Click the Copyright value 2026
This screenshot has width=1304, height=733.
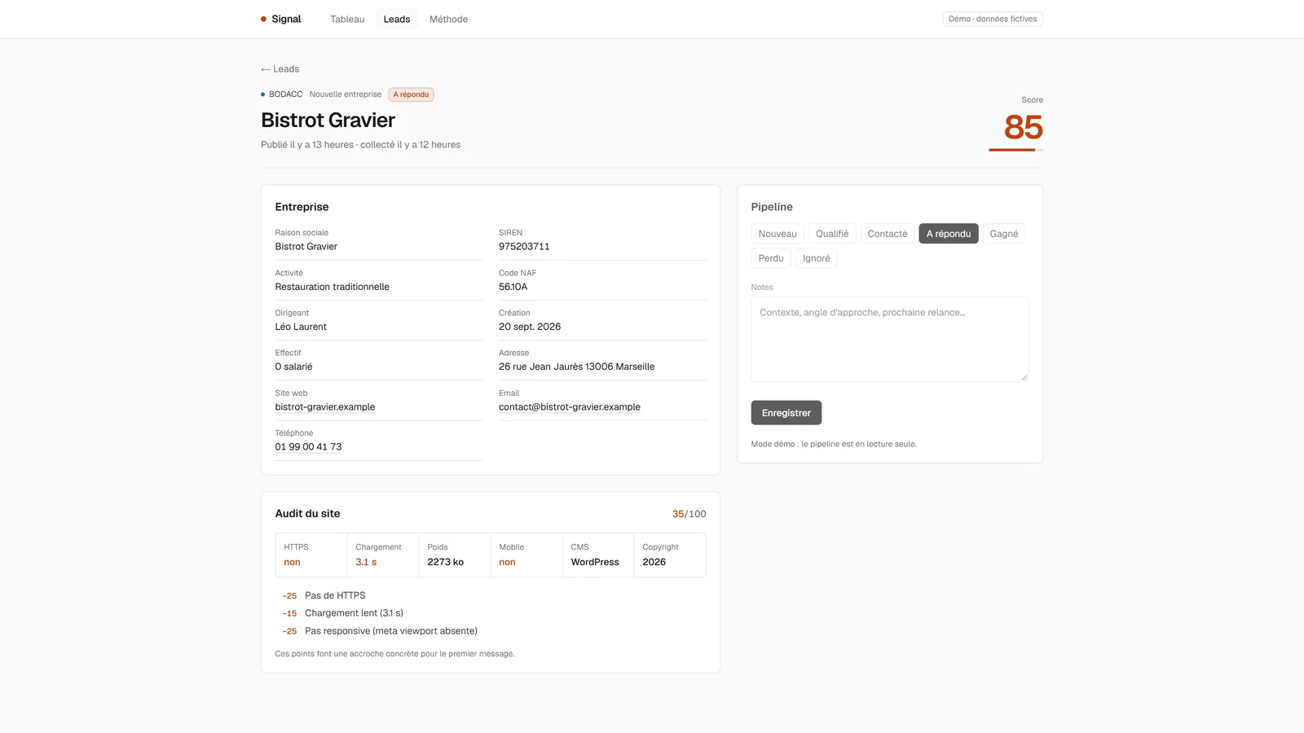pyautogui.click(x=654, y=562)
